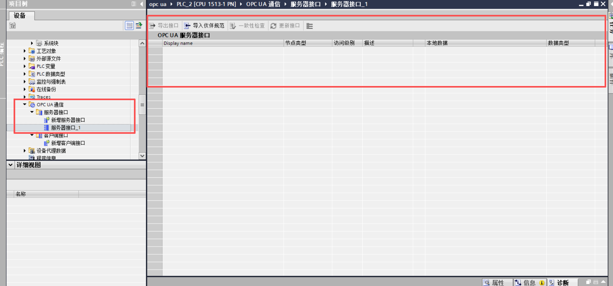This screenshot has width=613, height=286.
Task: Click first empty Display name cell
Action: click(x=223, y=50)
